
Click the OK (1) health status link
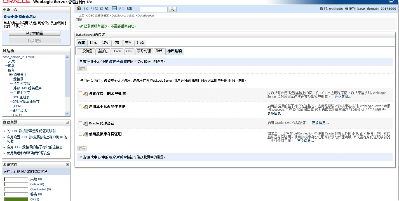pyautogui.click(x=35, y=199)
